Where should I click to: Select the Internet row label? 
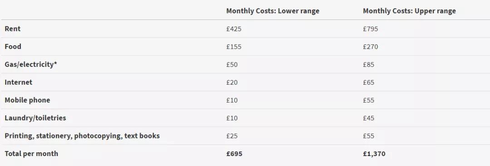coord(19,82)
